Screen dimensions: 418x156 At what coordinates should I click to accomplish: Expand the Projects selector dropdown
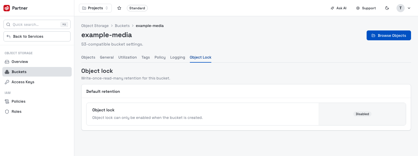pos(95,8)
